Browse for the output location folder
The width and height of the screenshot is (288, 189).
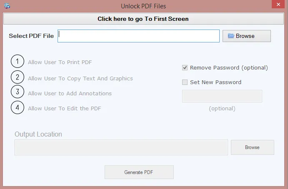point(253,147)
